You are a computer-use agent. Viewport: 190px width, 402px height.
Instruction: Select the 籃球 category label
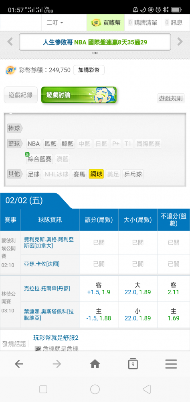pyautogui.click(x=14, y=144)
